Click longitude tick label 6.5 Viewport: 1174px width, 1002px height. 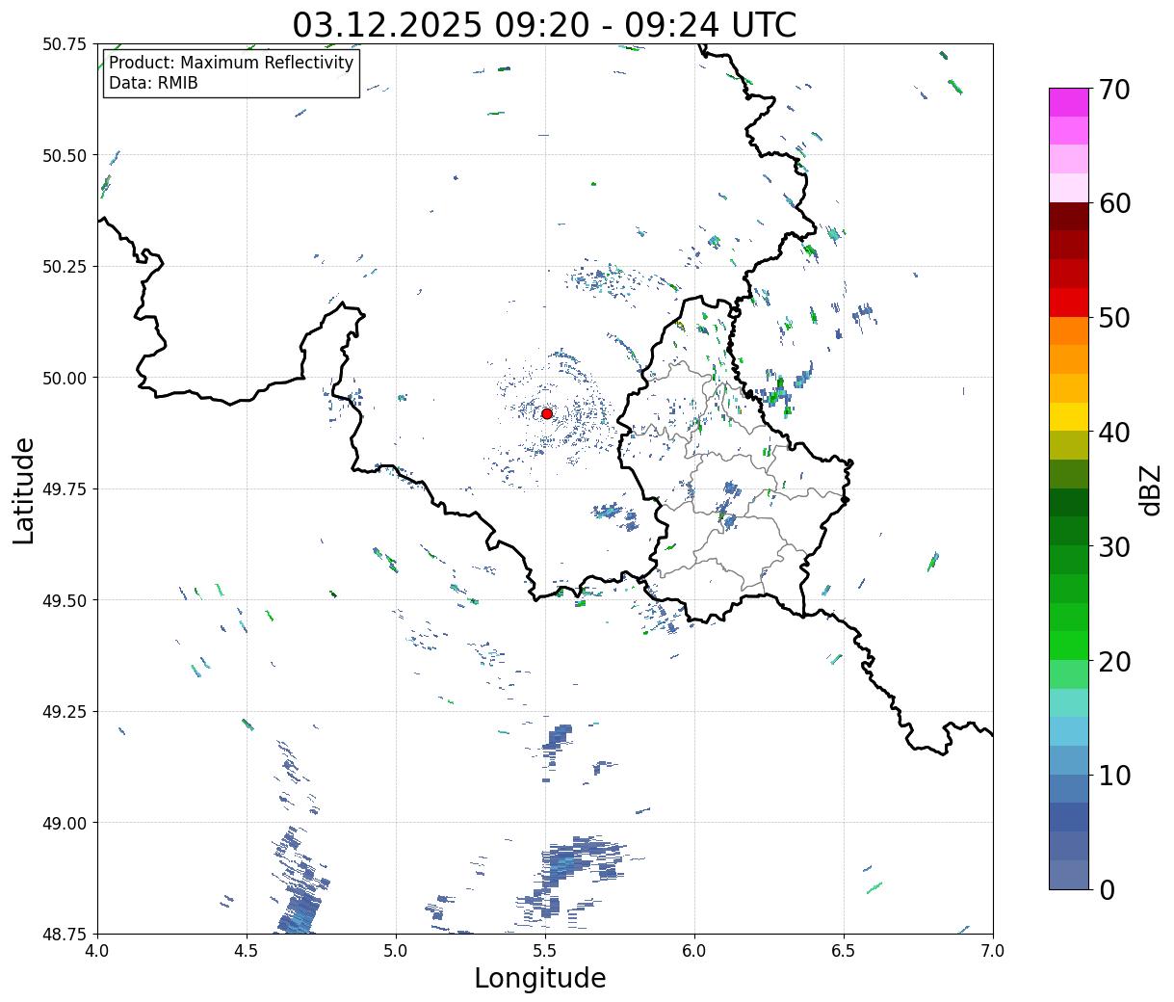pos(844,951)
